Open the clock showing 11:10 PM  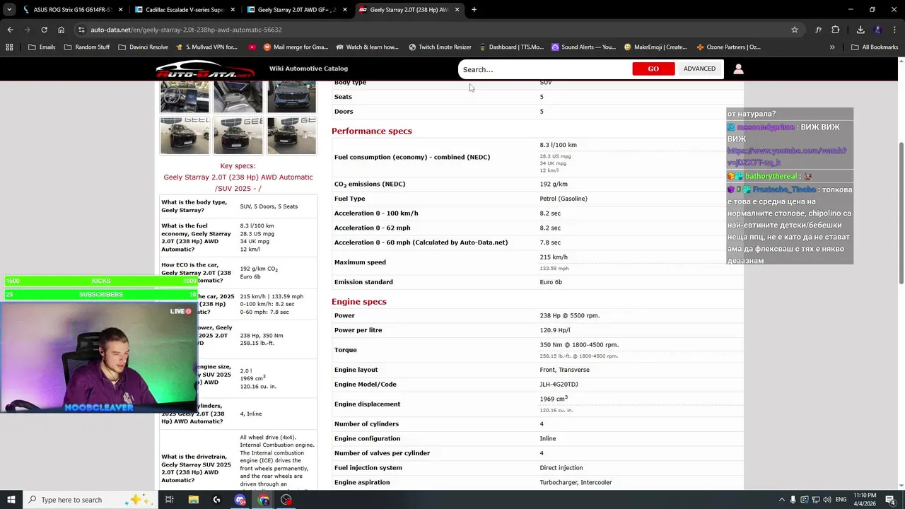click(865, 500)
